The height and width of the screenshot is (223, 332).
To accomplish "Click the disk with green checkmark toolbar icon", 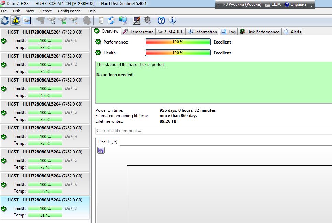I will coord(63,21).
